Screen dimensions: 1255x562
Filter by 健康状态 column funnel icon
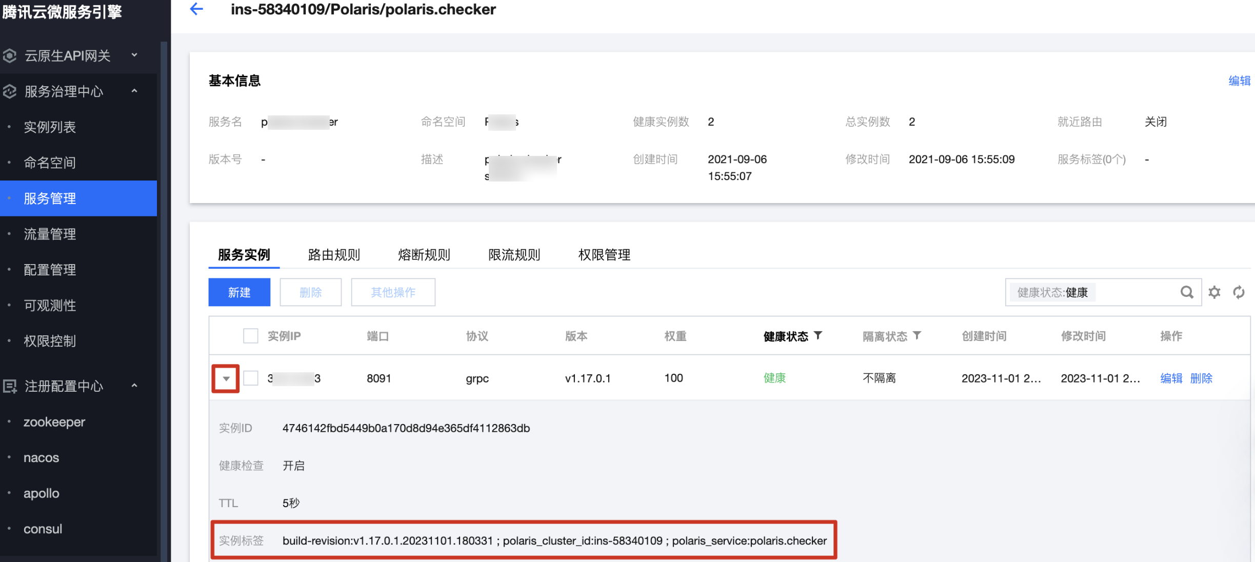818,336
